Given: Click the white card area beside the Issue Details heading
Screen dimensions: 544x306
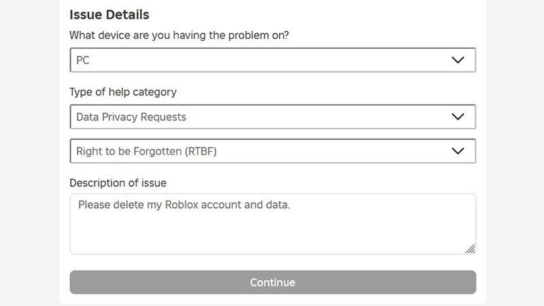Looking at the screenshot, I should click(312, 14).
